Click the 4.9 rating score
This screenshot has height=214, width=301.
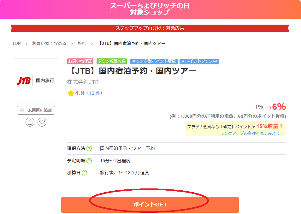[x=80, y=93]
